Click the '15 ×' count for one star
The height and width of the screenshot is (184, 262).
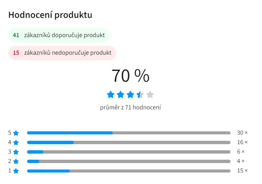pyautogui.click(x=242, y=171)
